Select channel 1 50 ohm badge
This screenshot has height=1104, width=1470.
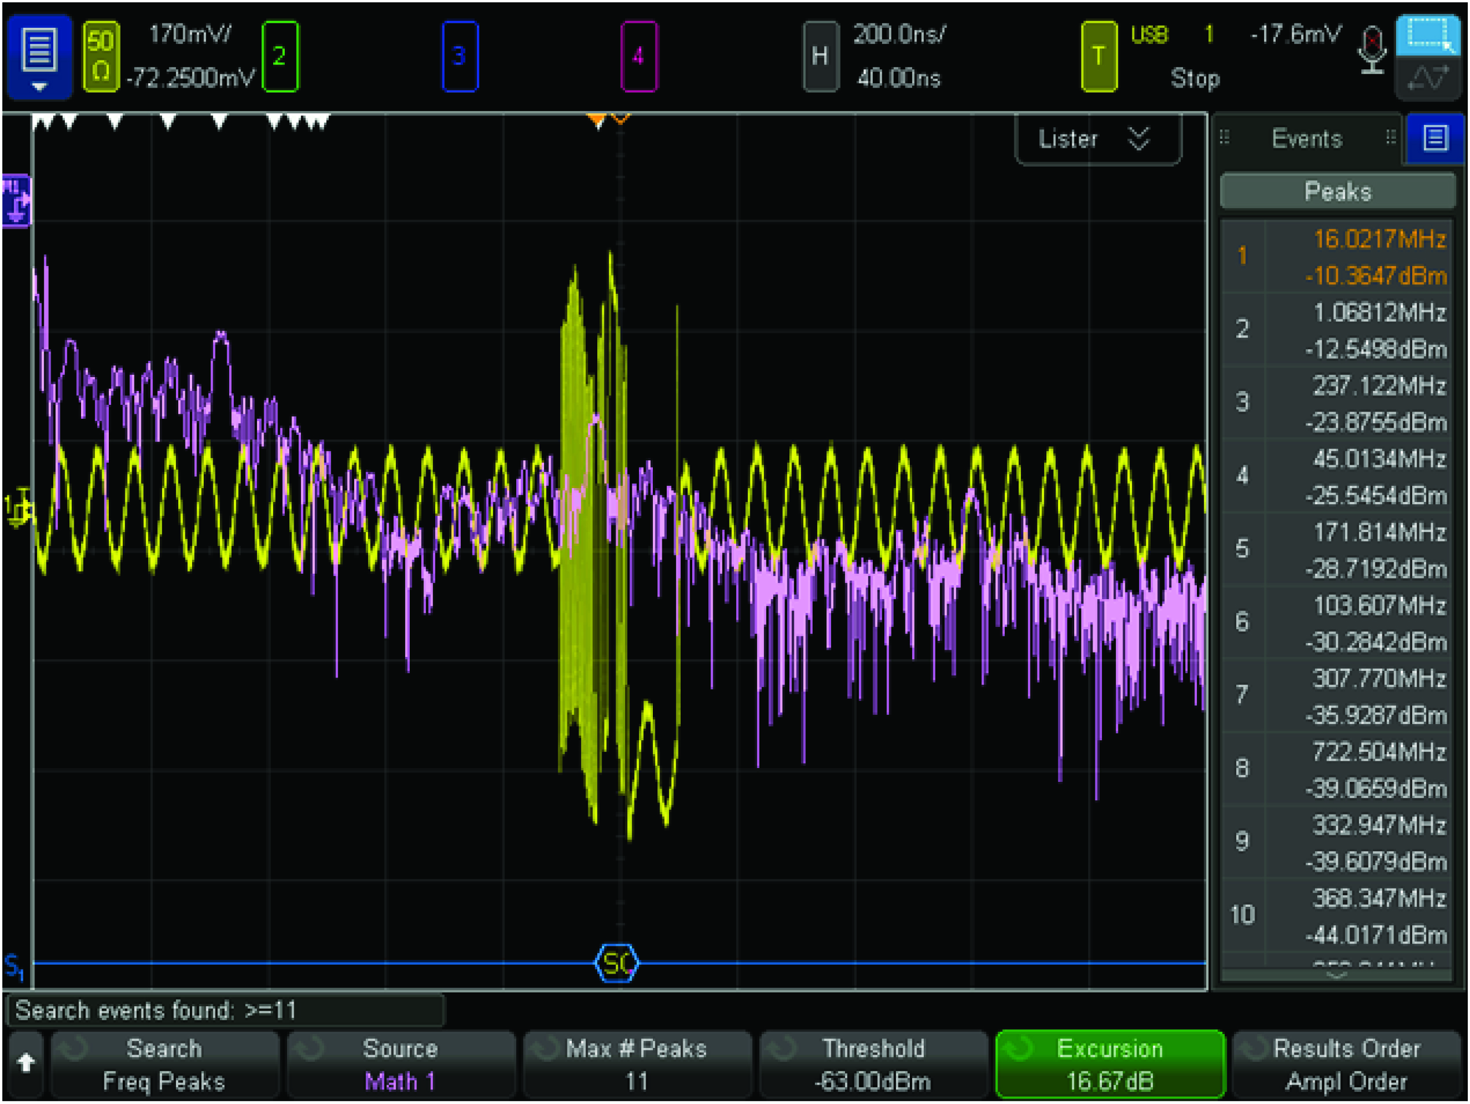[x=100, y=56]
